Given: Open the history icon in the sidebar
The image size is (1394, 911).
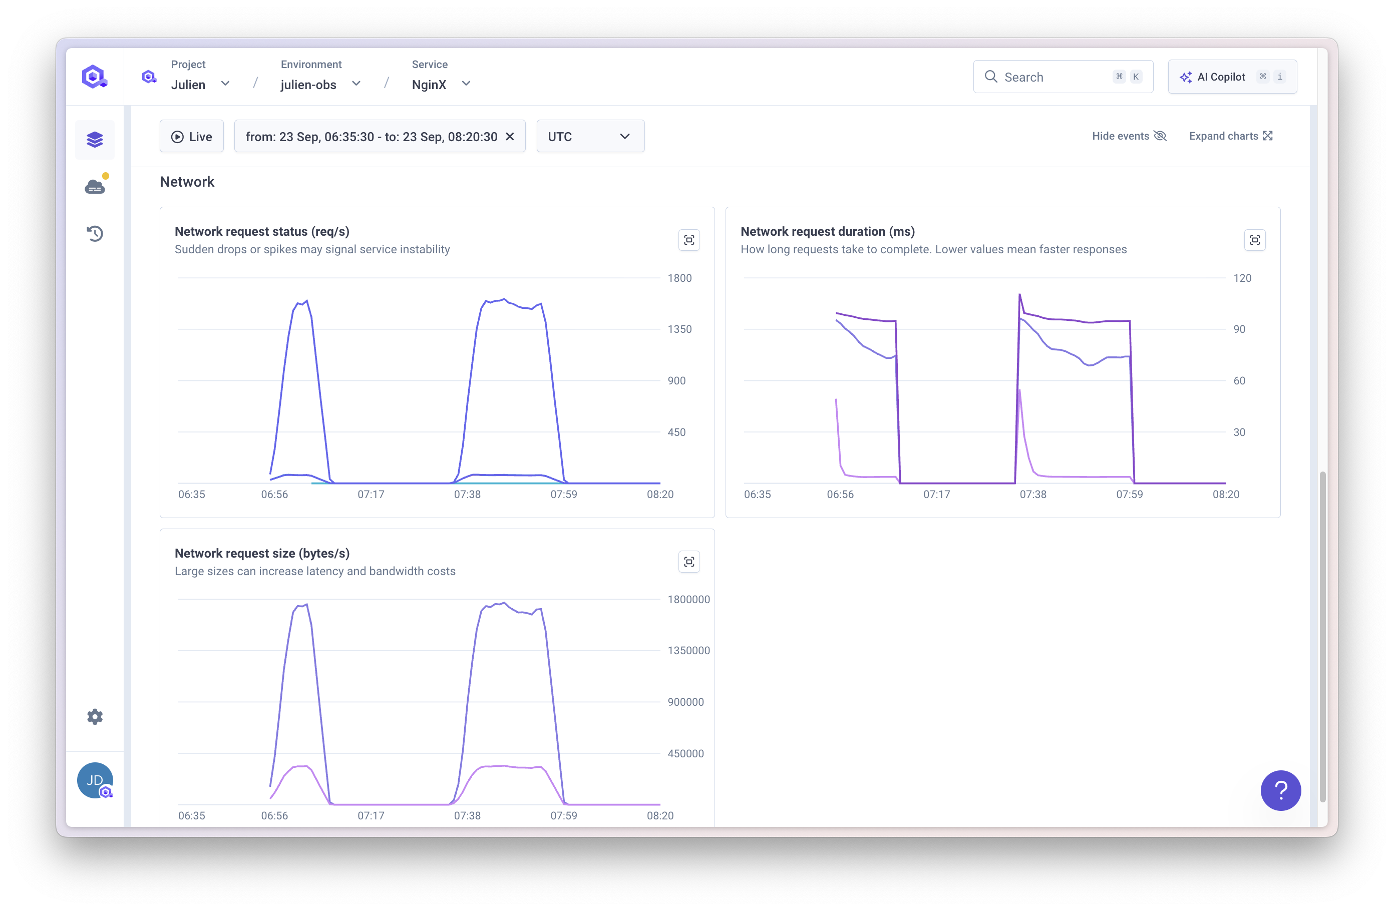Looking at the screenshot, I should pos(95,233).
